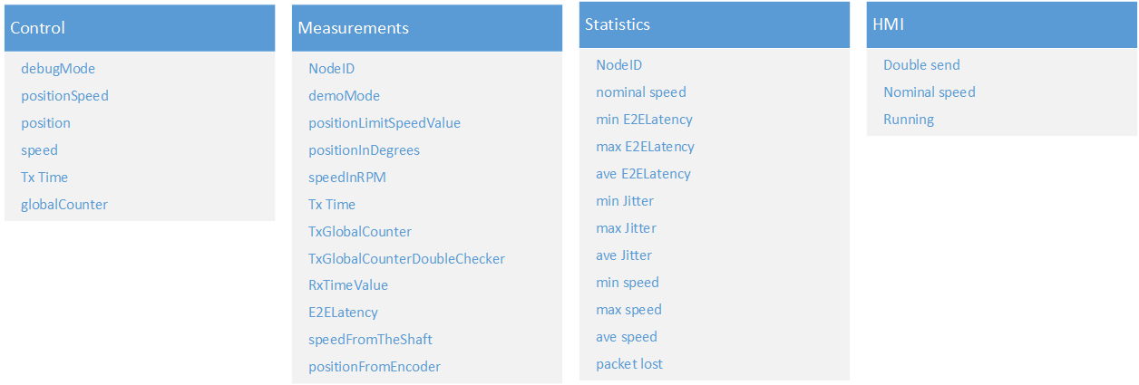Choose positionSpeed under Control
1139x385 pixels.
click(64, 96)
